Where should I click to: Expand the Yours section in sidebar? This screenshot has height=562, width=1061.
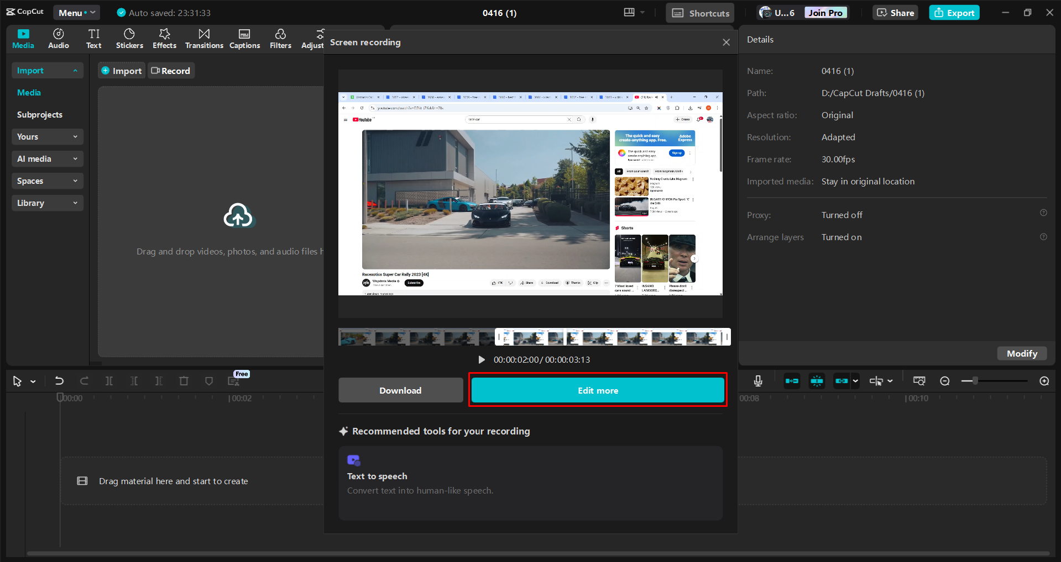pyautogui.click(x=47, y=136)
